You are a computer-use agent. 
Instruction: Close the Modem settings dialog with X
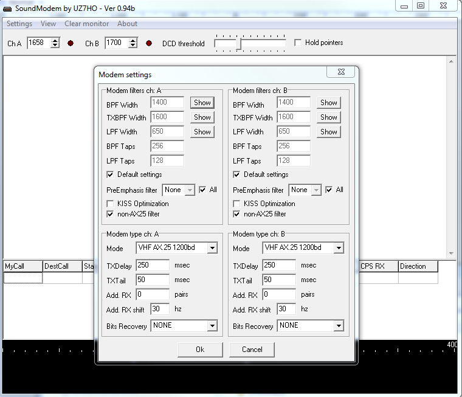(x=341, y=72)
